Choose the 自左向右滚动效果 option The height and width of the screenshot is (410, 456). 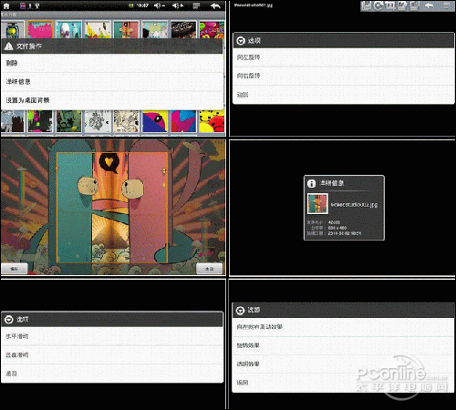(343, 327)
